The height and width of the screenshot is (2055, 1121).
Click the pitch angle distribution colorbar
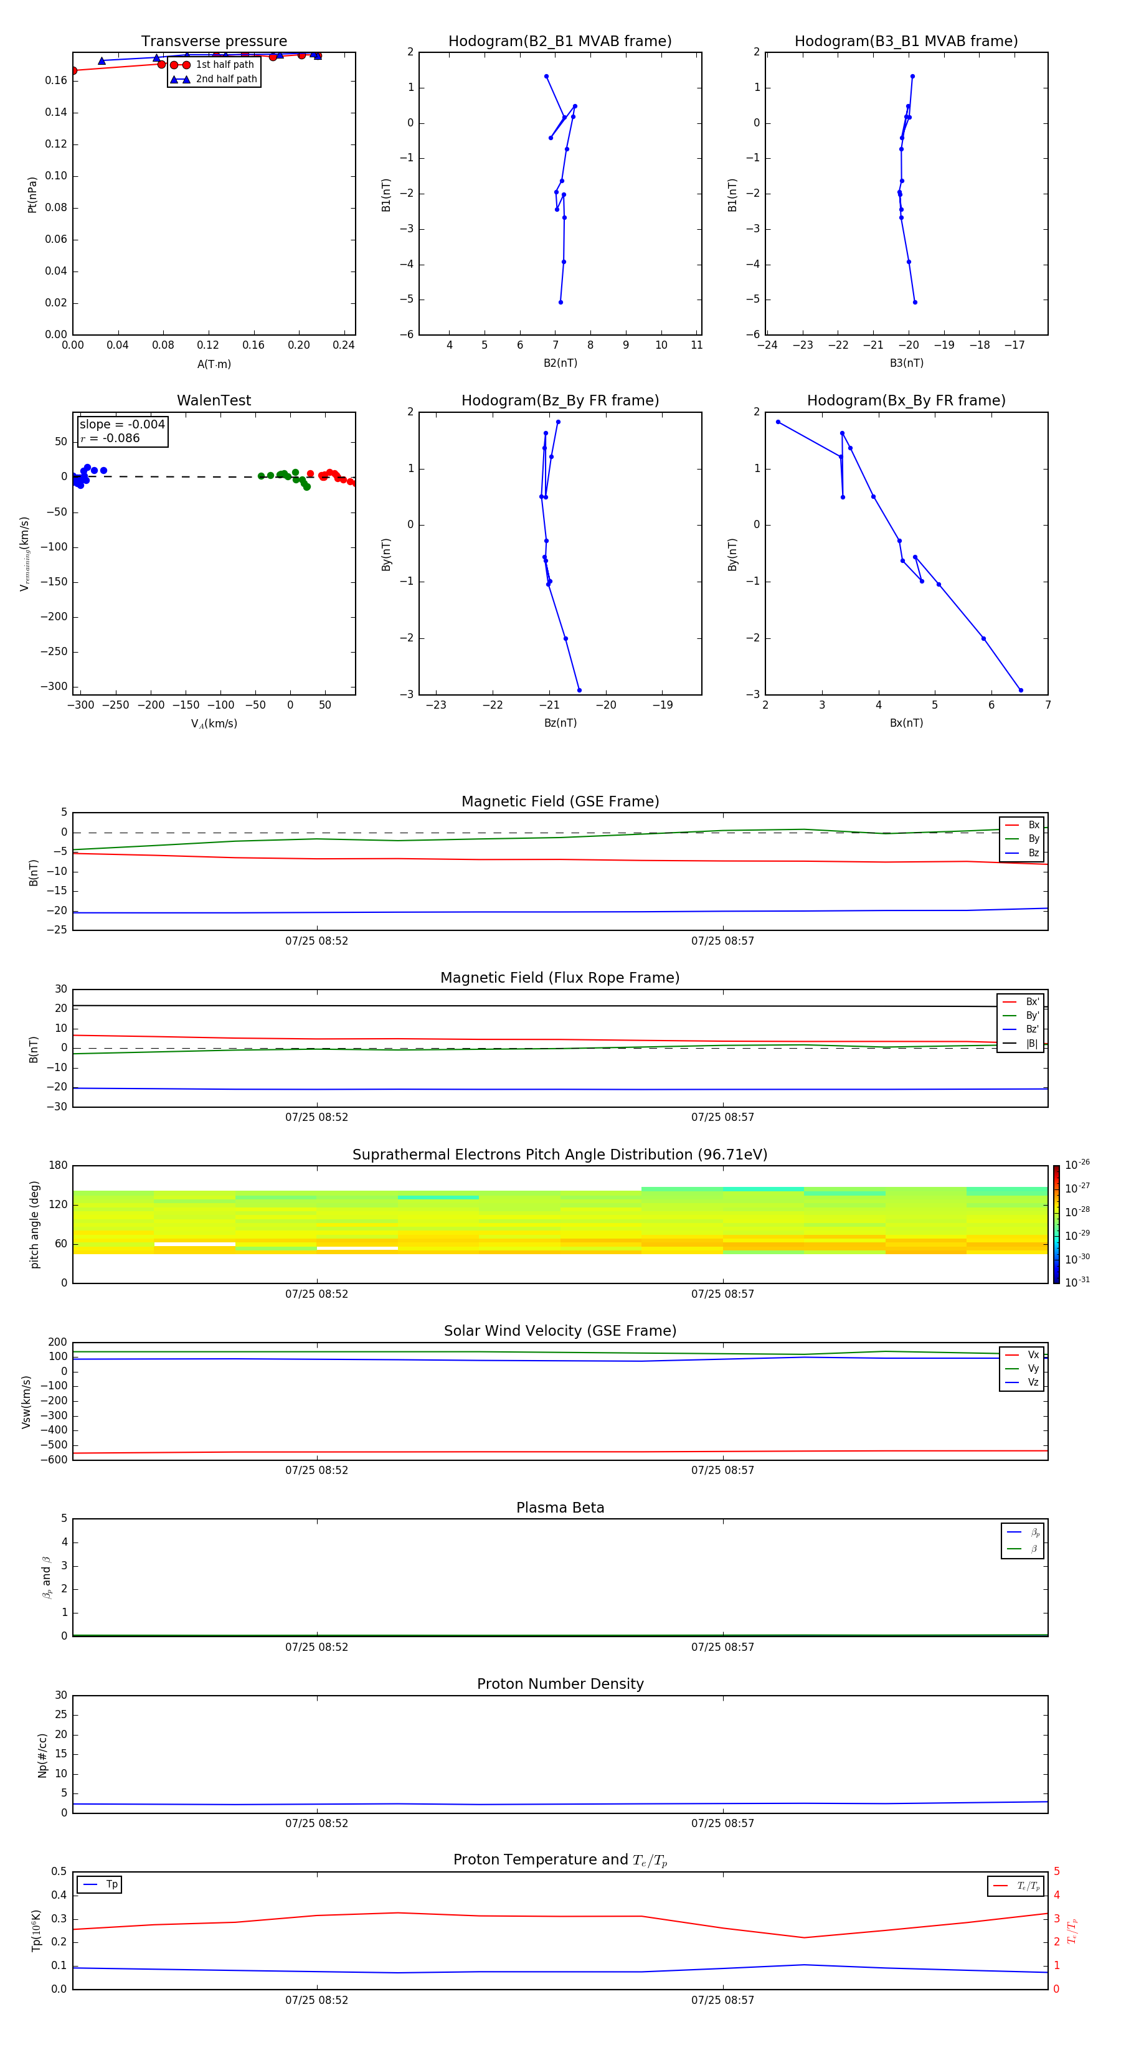point(1056,1224)
